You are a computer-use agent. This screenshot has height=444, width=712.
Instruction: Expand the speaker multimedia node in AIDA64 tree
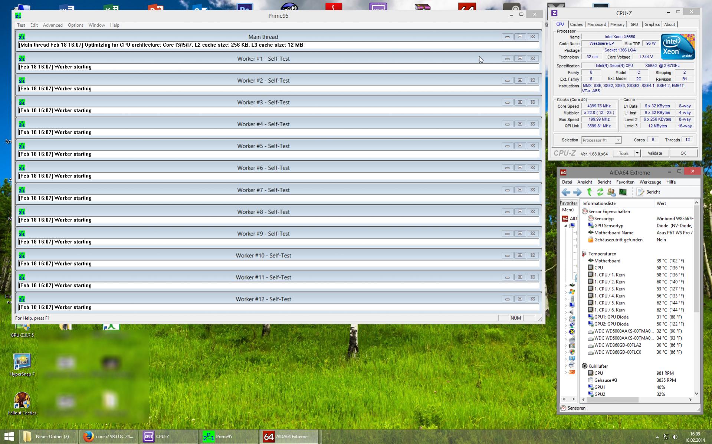coord(566,312)
